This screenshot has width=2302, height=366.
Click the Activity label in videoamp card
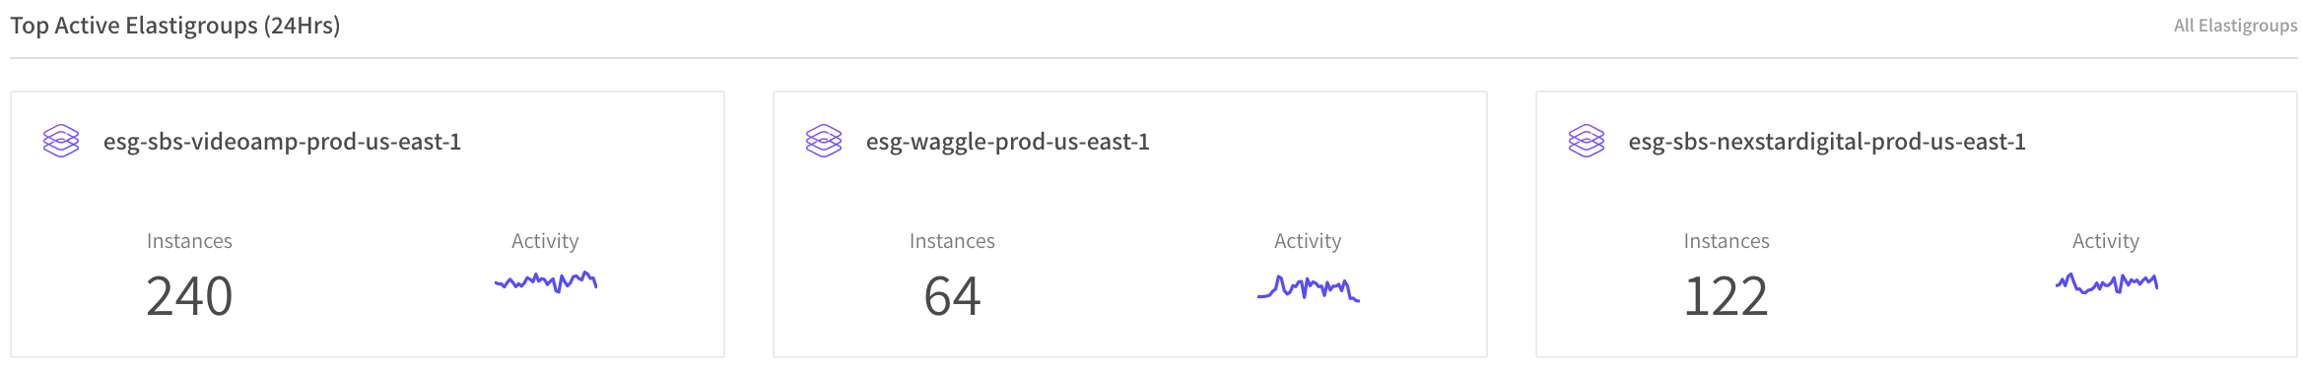(545, 241)
